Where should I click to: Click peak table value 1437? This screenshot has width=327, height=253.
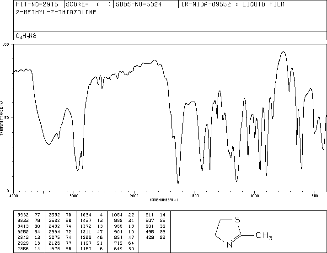click(86, 221)
